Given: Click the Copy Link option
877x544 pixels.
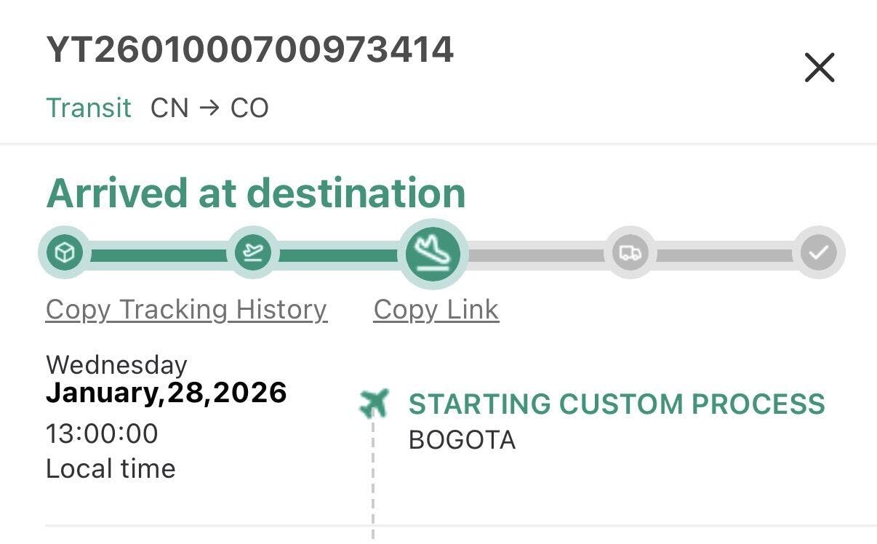Looking at the screenshot, I should click(x=436, y=310).
